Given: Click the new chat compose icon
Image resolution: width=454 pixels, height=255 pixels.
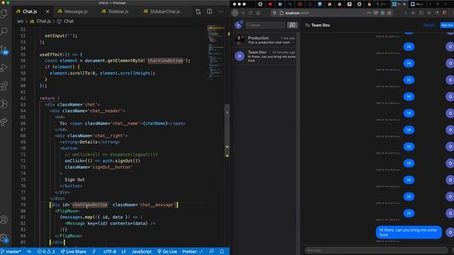Looking at the screenshot, I should 292,25.
